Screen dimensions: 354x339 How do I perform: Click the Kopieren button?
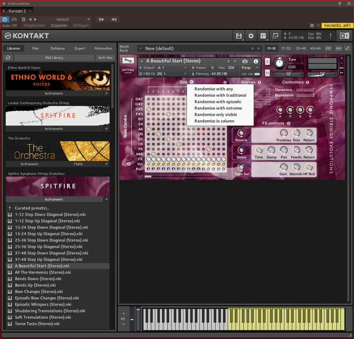(x=59, y=25)
